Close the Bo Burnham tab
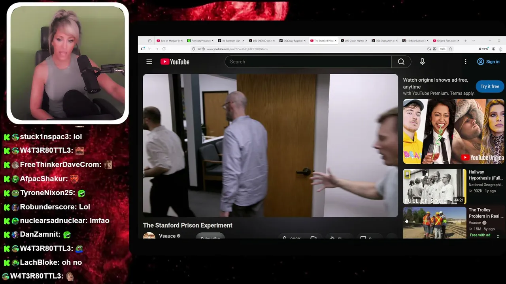Image resolution: width=506 pixels, height=284 pixels. (x=243, y=41)
